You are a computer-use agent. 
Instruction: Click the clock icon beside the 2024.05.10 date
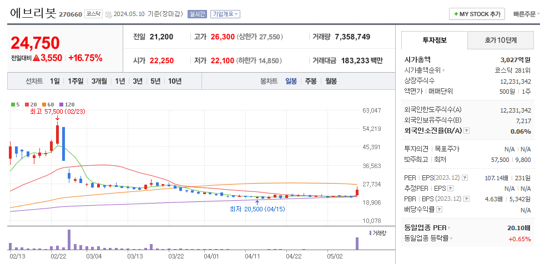pos(109,14)
